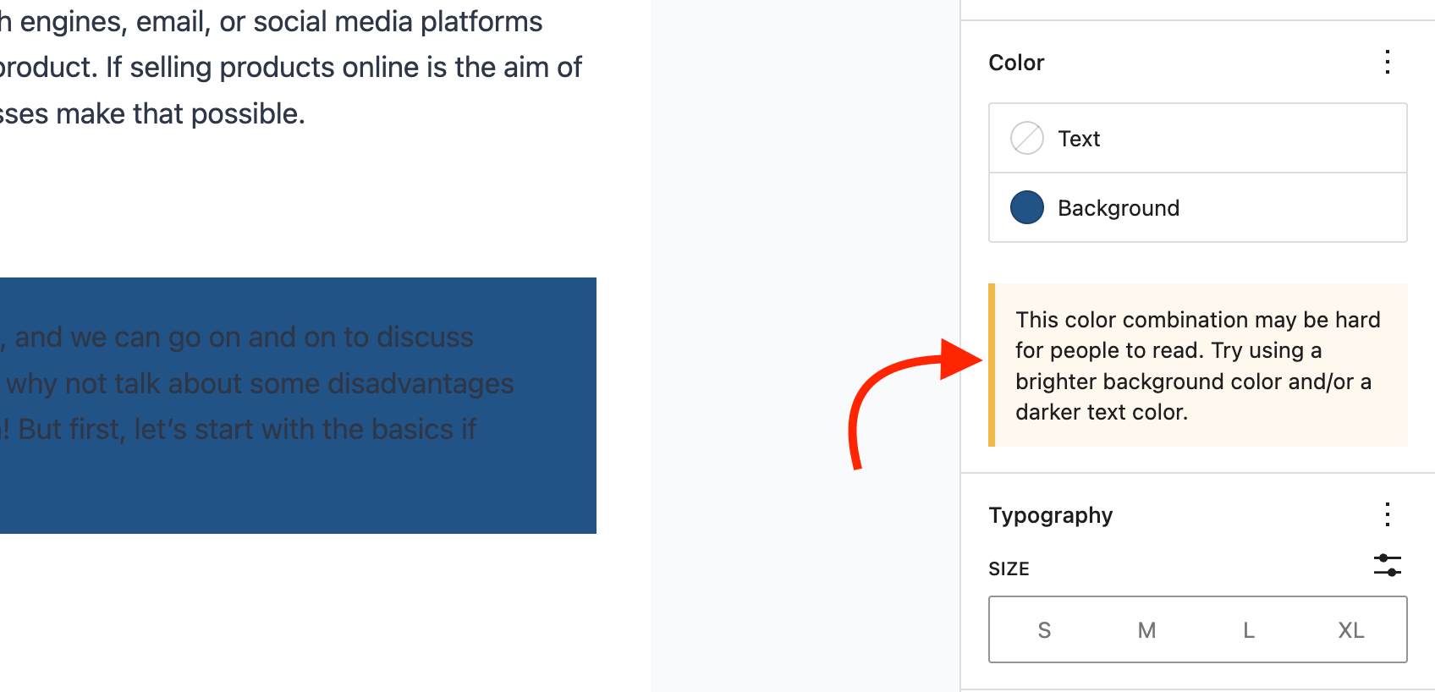1435x692 pixels.
Task: Open the Typography panel options menu
Action: point(1388,514)
